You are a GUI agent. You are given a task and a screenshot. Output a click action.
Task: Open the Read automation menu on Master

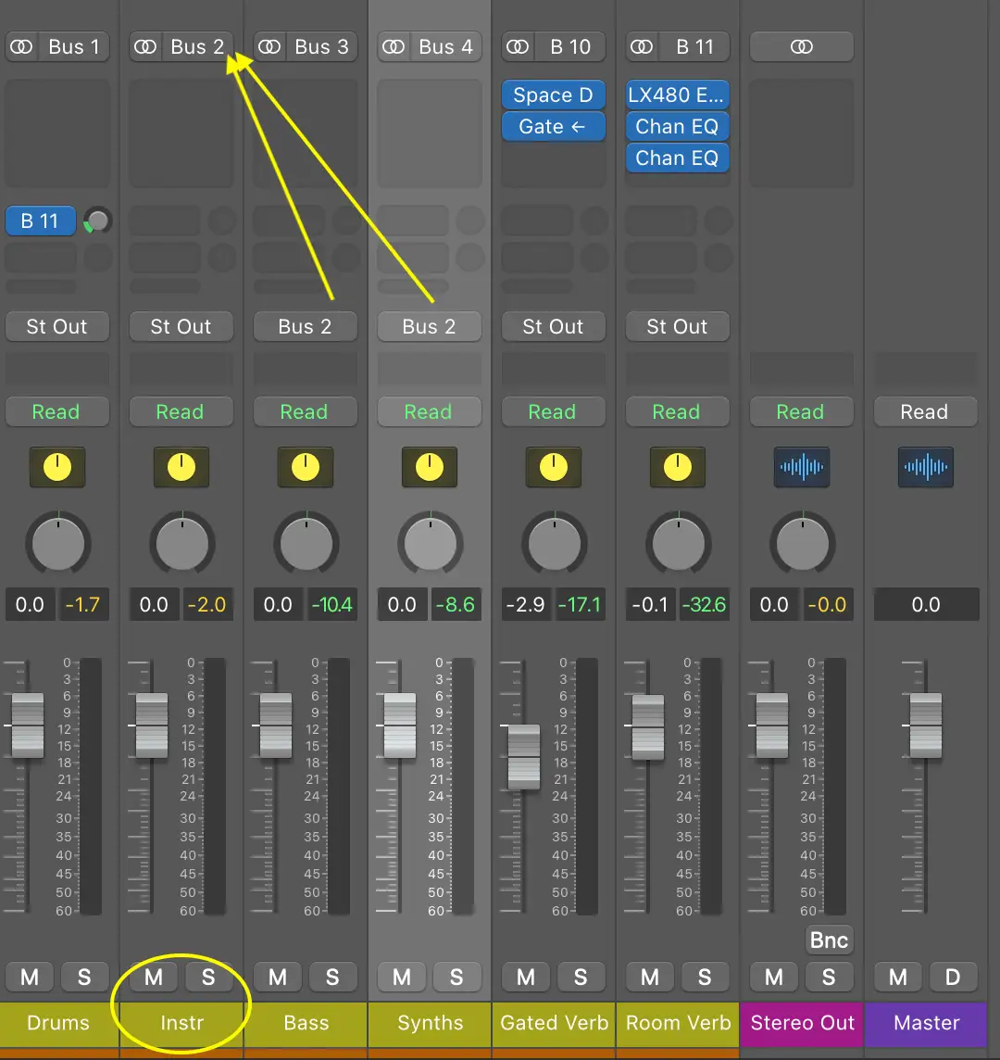click(925, 412)
